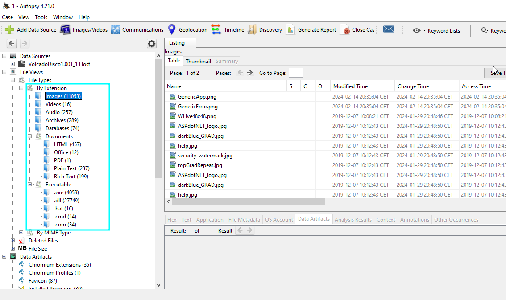Open the Tools menu
Viewport: 506px width, 300px height.
click(41, 17)
